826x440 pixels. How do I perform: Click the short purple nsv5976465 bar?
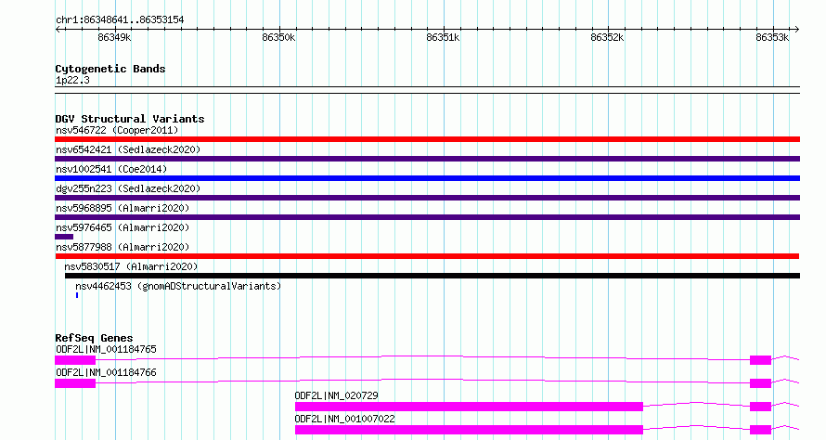[64, 237]
